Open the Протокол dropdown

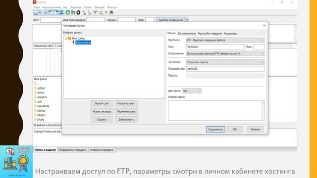point(225,40)
